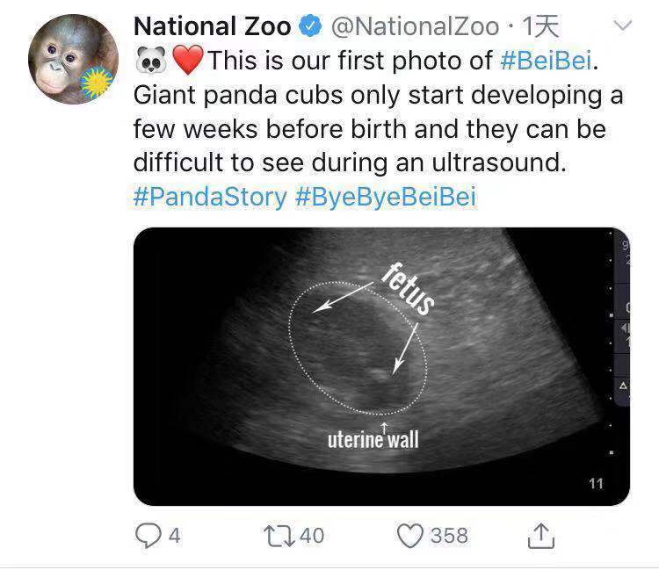Expand the tweet options chevron
The image size is (659, 570).
coord(622,26)
